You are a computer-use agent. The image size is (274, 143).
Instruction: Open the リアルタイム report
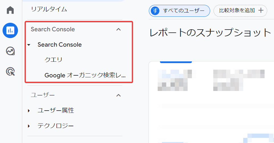(49, 9)
